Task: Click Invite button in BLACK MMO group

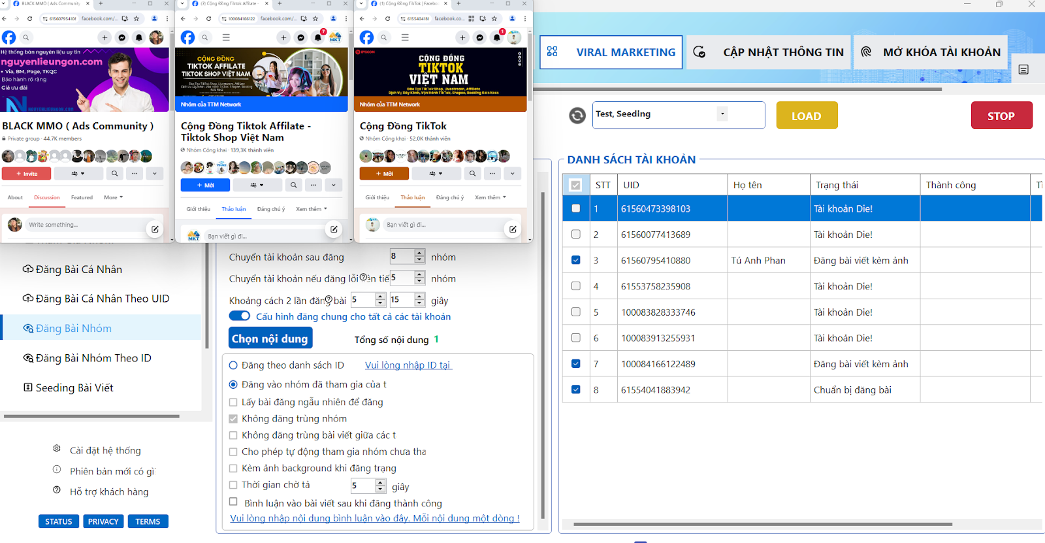Action: coord(26,174)
